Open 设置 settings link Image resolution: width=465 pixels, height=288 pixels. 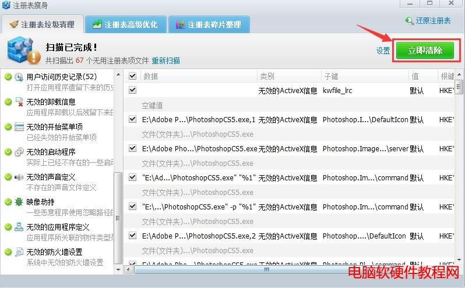[383, 51]
